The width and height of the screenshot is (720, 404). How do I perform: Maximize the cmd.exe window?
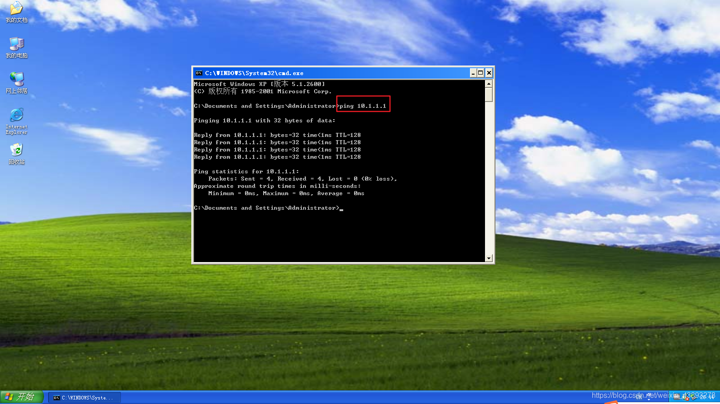pos(481,73)
